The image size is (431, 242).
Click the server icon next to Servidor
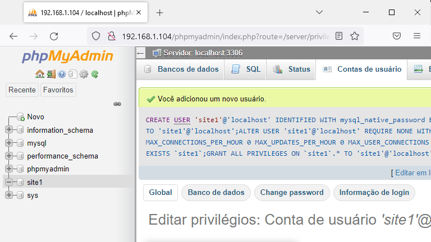(x=157, y=53)
